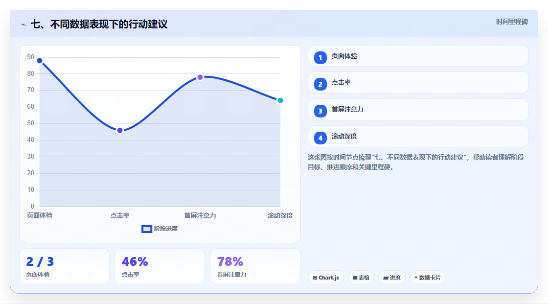Screen dimensions: 548x304
Task: Open the 点击率 milestone item
Action: click(418, 83)
